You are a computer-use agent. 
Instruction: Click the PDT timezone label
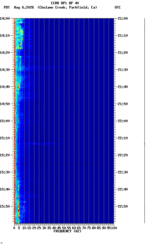tap(7, 7)
